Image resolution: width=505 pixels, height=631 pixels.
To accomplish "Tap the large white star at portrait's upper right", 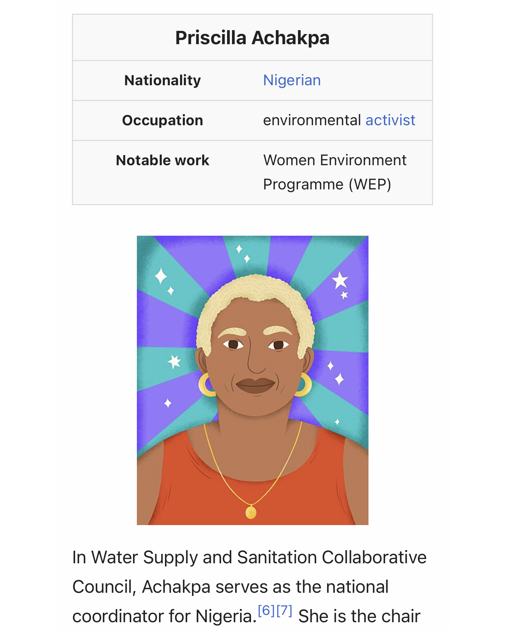I will pyautogui.click(x=340, y=280).
